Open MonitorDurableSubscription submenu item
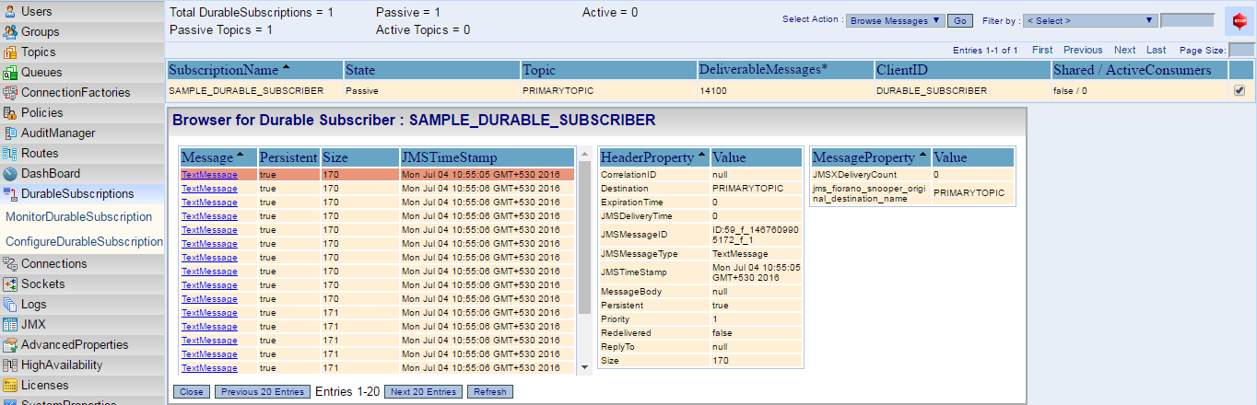The image size is (1257, 405). click(x=79, y=217)
